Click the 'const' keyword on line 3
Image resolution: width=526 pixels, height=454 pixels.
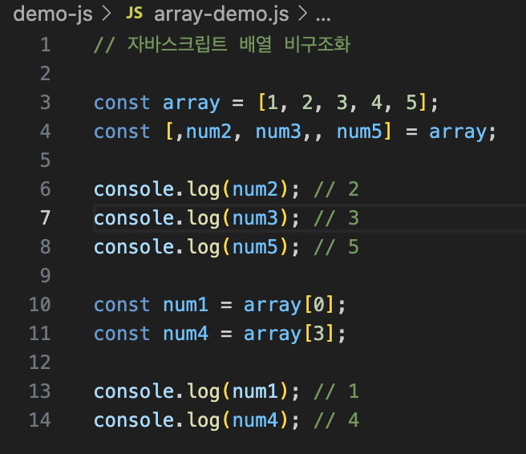point(122,103)
